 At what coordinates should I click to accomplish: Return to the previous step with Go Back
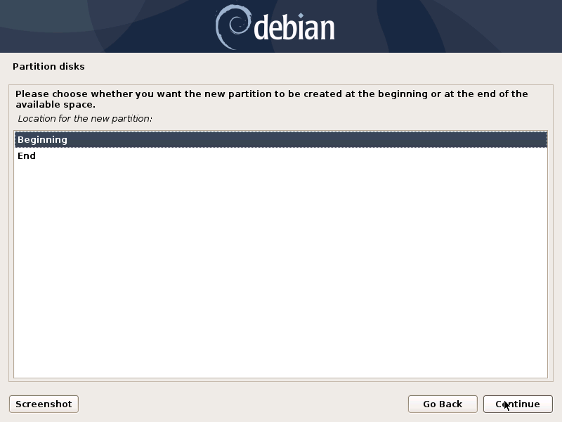[x=443, y=404]
